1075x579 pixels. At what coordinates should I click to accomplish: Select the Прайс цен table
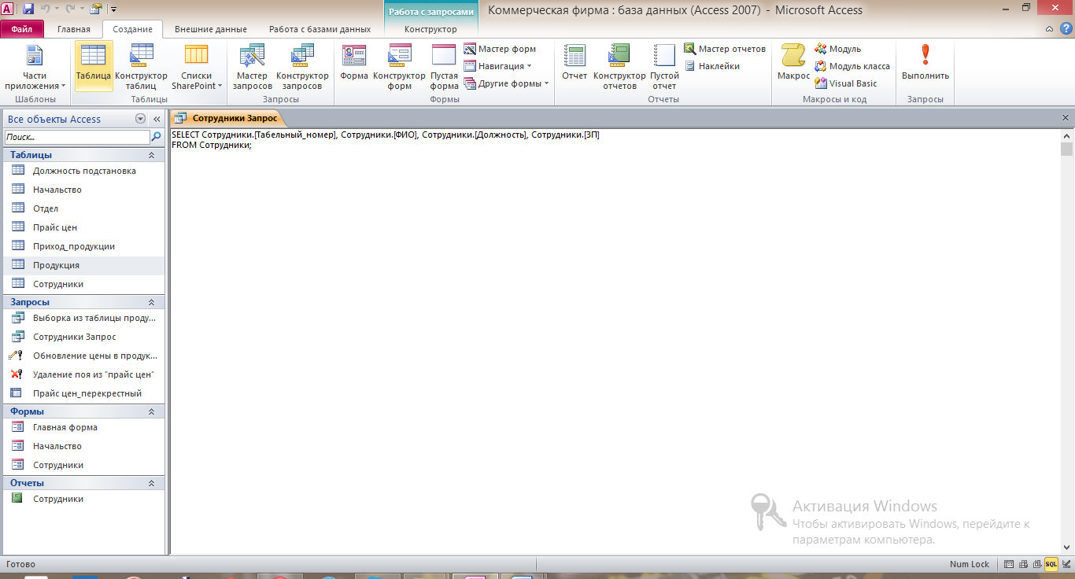(x=84, y=227)
